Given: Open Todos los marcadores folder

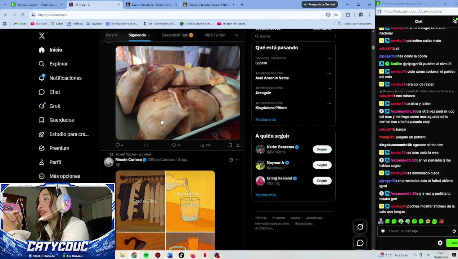Looking at the screenshot, I should tap(355, 24).
